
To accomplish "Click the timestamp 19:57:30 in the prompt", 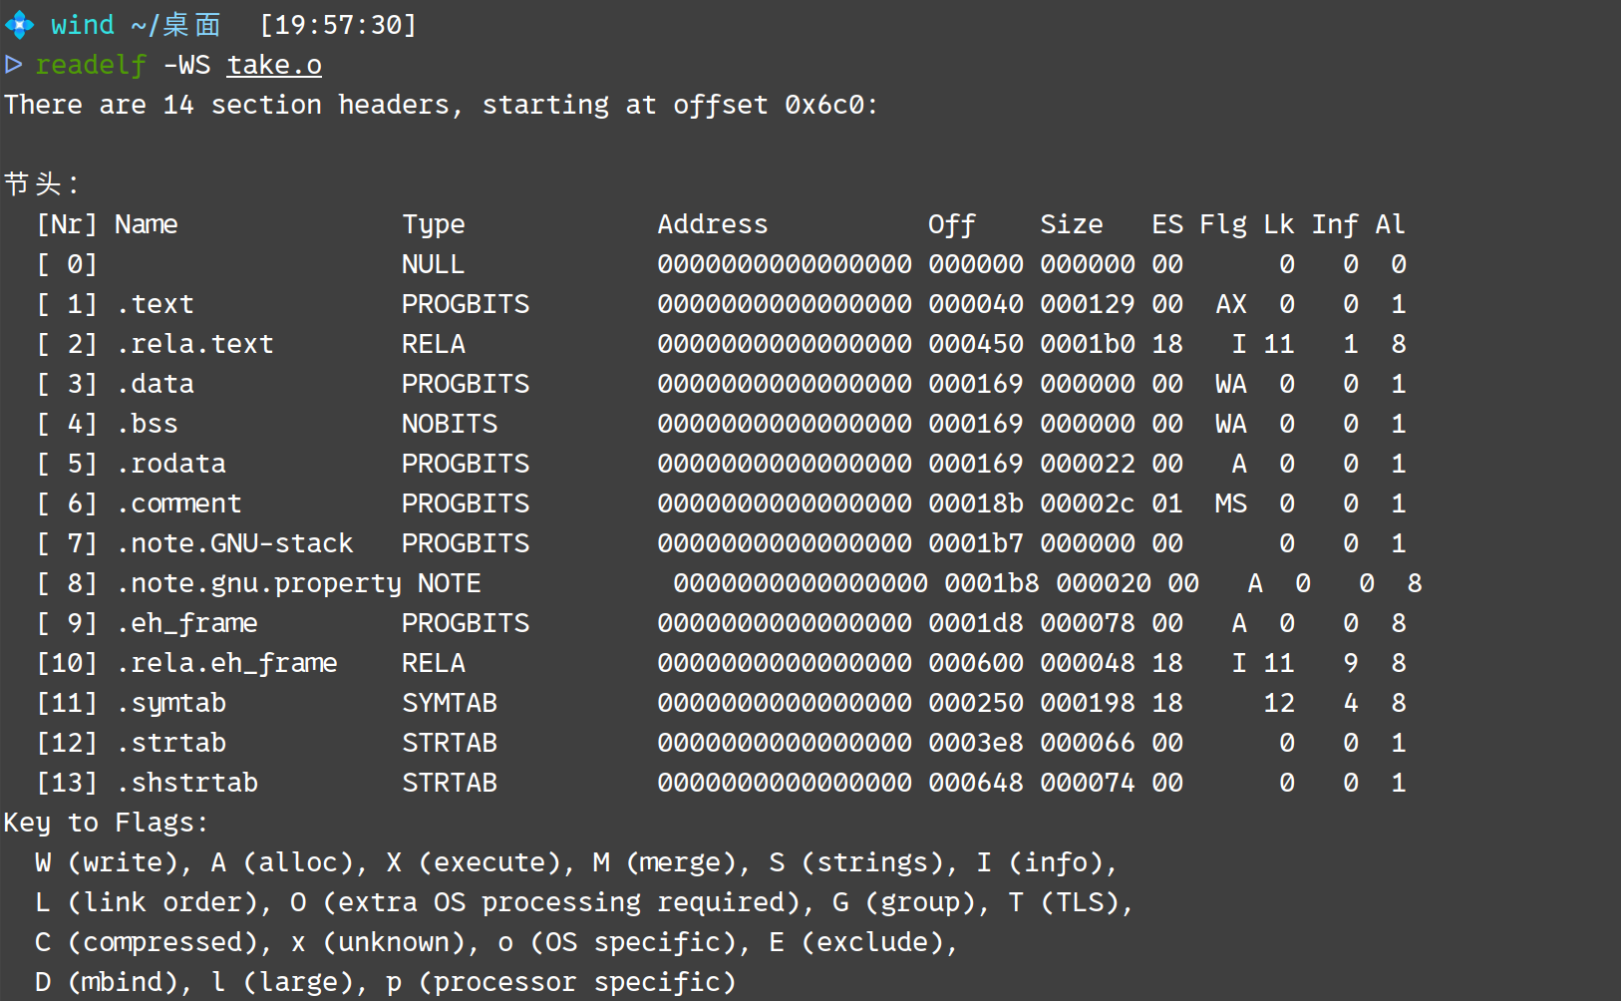I will click(x=338, y=25).
